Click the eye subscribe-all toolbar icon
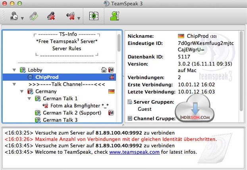Image resolution: width=247 pixels, height=170 pixels. coord(94,16)
